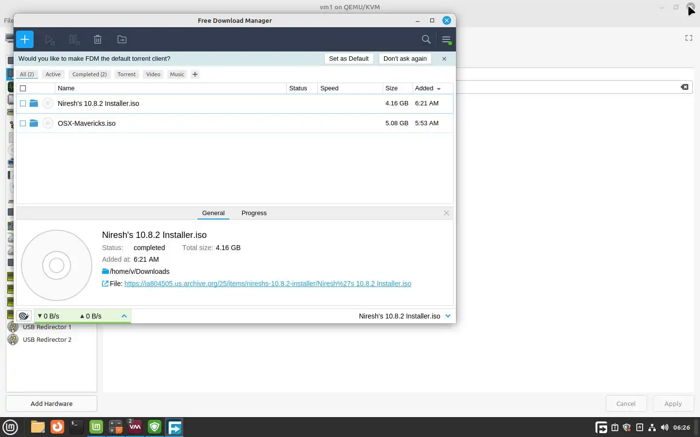Click Apply button in vm1 window

click(673, 403)
